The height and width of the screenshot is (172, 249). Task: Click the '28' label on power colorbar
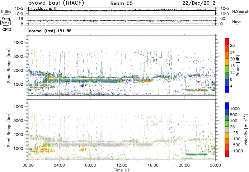click(232, 45)
